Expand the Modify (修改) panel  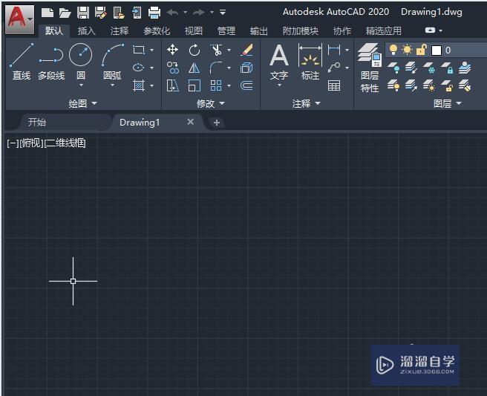(x=211, y=103)
